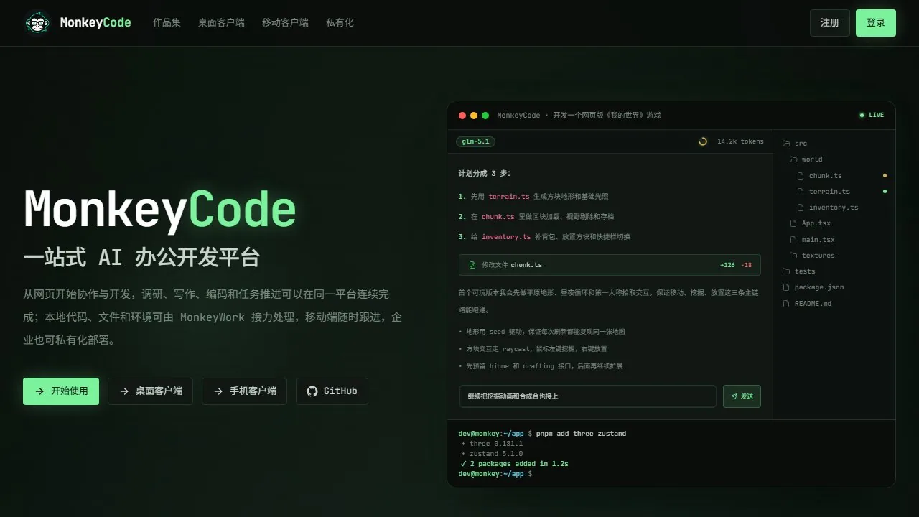Click the file icon next to terrain.ts in tree

(x=801, y=192)
